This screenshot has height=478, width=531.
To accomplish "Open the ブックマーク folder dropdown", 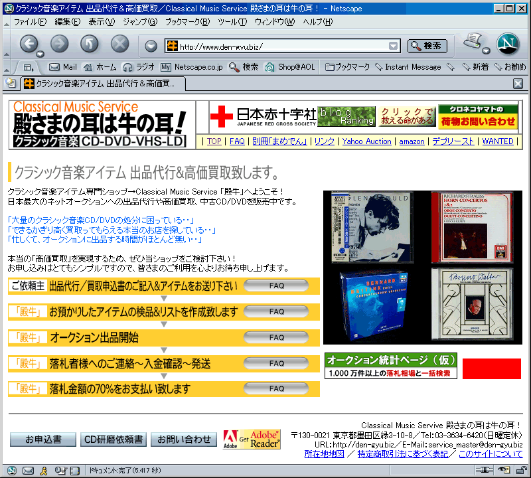I will click(x=347, y=67).
